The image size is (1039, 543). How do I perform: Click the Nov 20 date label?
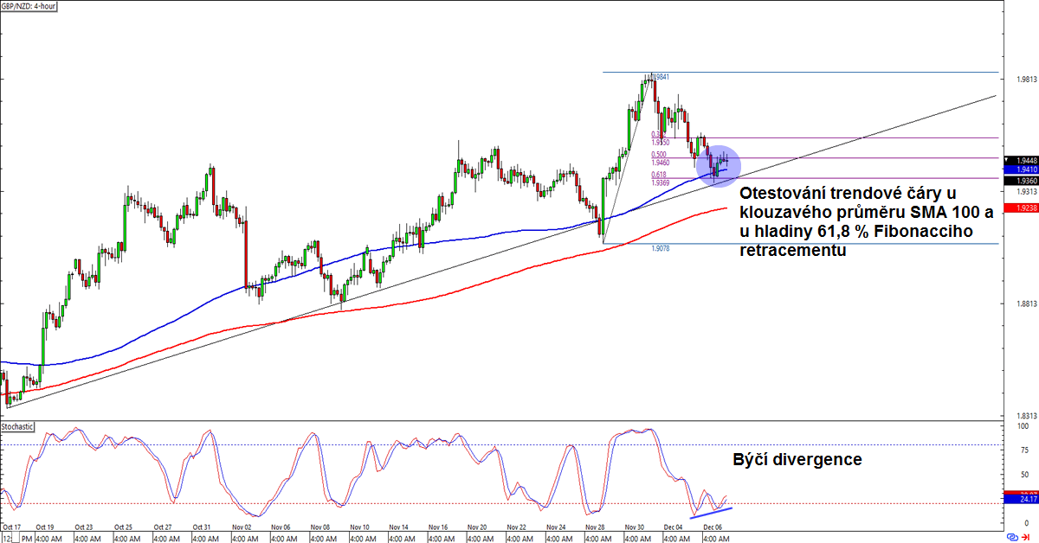pos(477,527)
